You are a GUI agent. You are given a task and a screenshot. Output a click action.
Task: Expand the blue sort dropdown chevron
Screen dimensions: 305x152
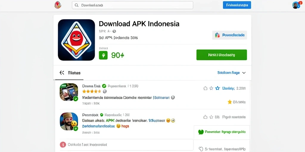pyautogui.click(x=244, y=73)
